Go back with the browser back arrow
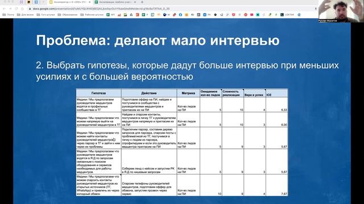This screenshot has width=364, height=204. pos(4,8)
